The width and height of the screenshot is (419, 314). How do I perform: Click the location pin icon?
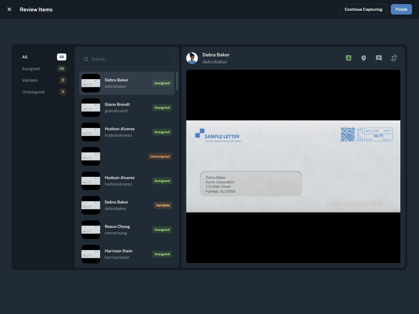pyautogui.click(x=364, y=58)
